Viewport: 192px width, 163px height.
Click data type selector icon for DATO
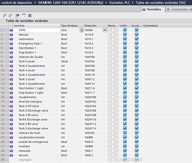[x=81, y=30]
